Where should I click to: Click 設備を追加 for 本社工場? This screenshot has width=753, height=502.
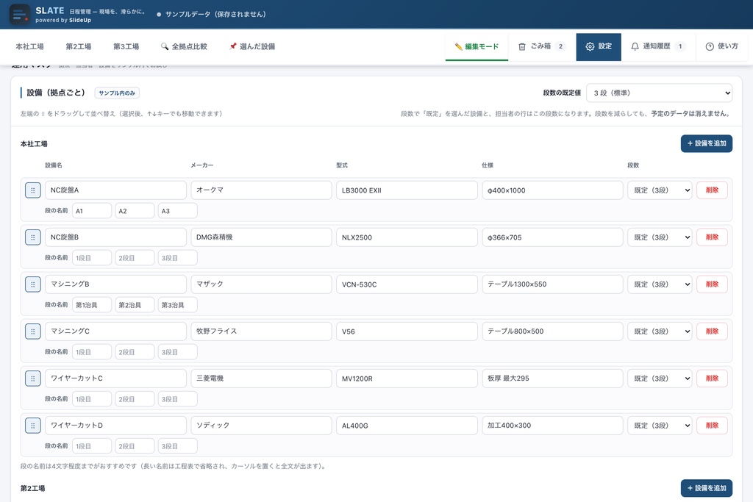pyautogui.click(x=707, y=143)
